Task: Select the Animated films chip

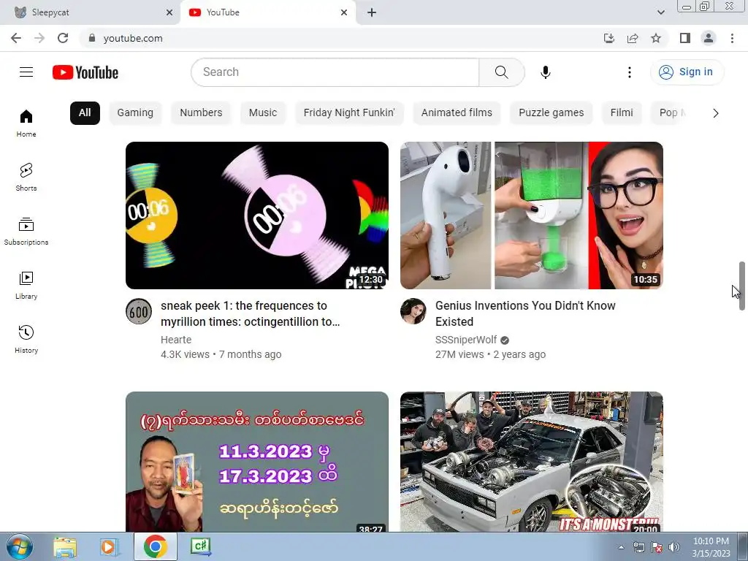Action: click(x=457, y=113)
